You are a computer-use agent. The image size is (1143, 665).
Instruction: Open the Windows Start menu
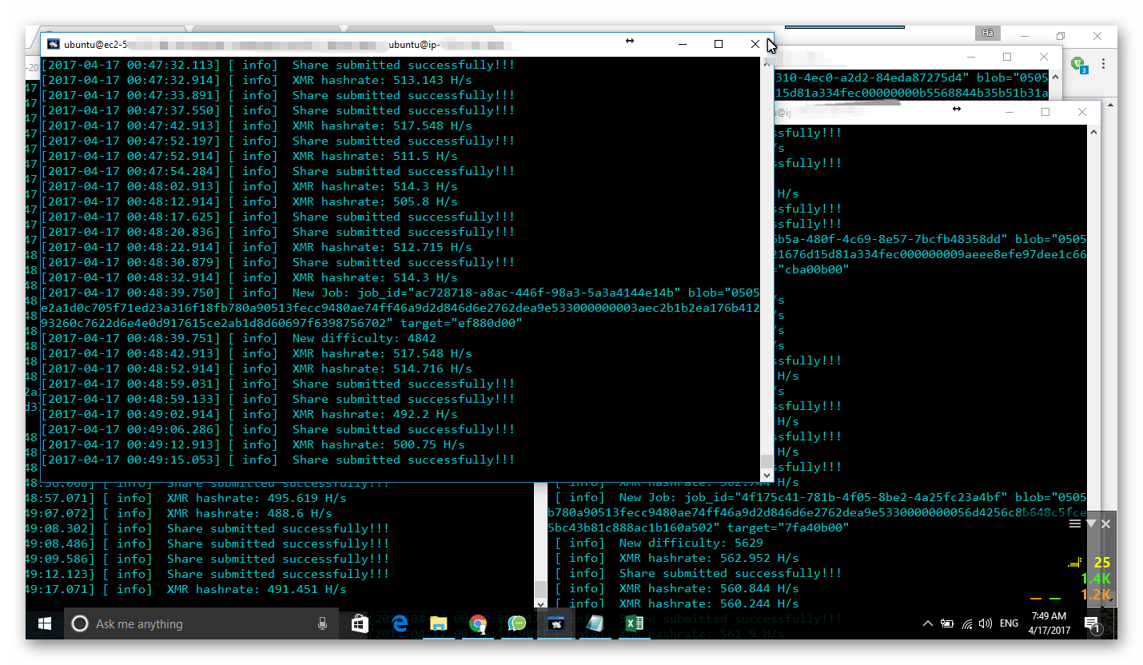pyautogui.click(x=45, y=623)
